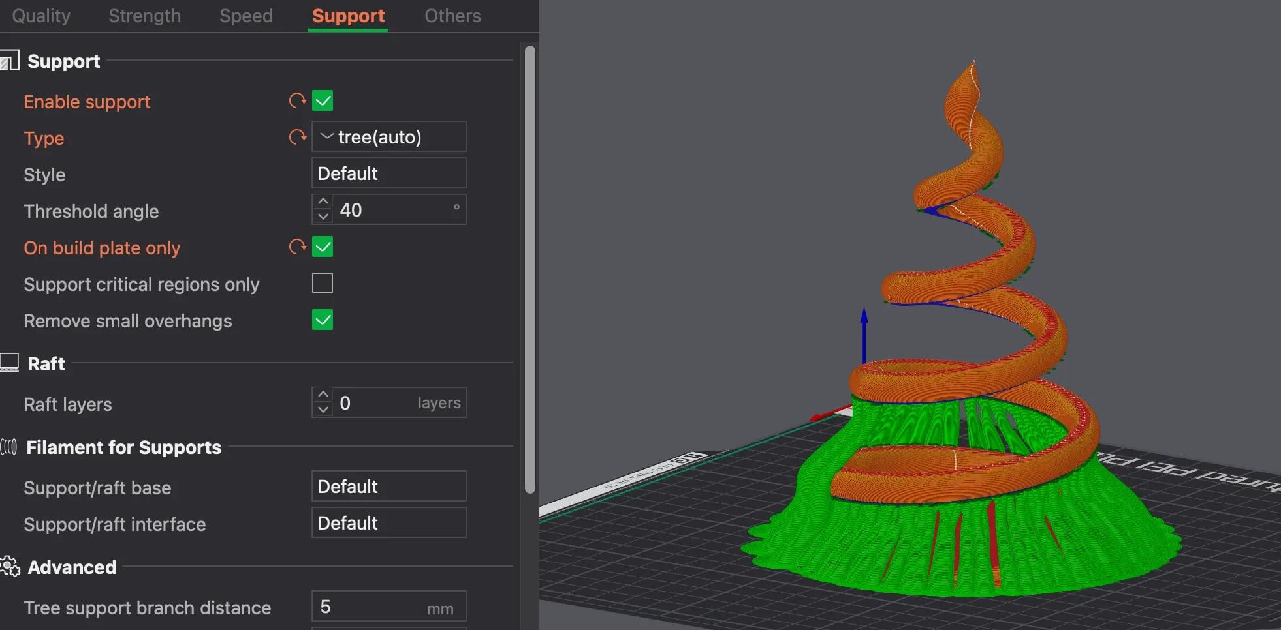Click the Support section header icon
The height and width of the screenshot is (630, 1281).
[10, 61]
